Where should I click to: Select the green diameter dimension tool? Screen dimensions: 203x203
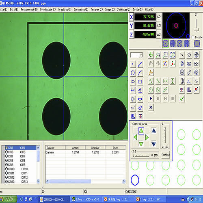click(158, 90)
